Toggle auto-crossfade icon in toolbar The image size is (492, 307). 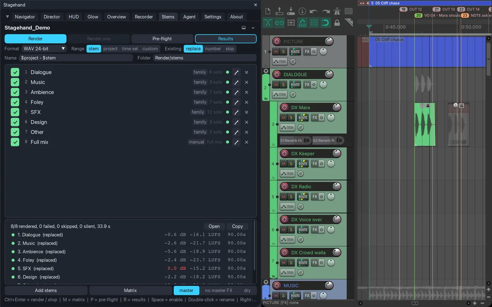pyautogui.click(x=268, y=23)
